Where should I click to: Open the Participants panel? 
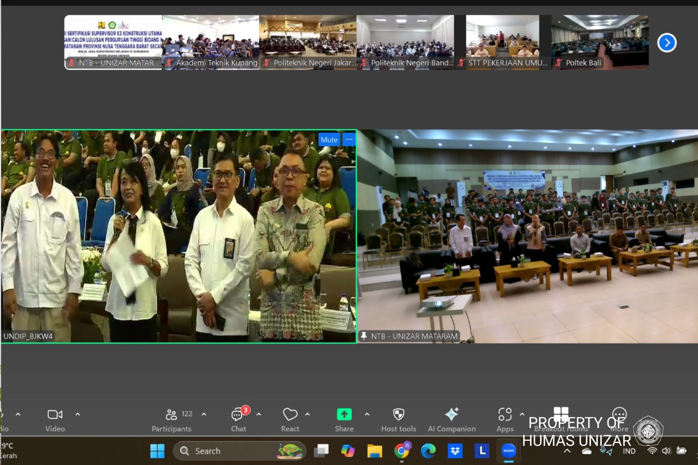pyautogui.click(x=172, y=420)
